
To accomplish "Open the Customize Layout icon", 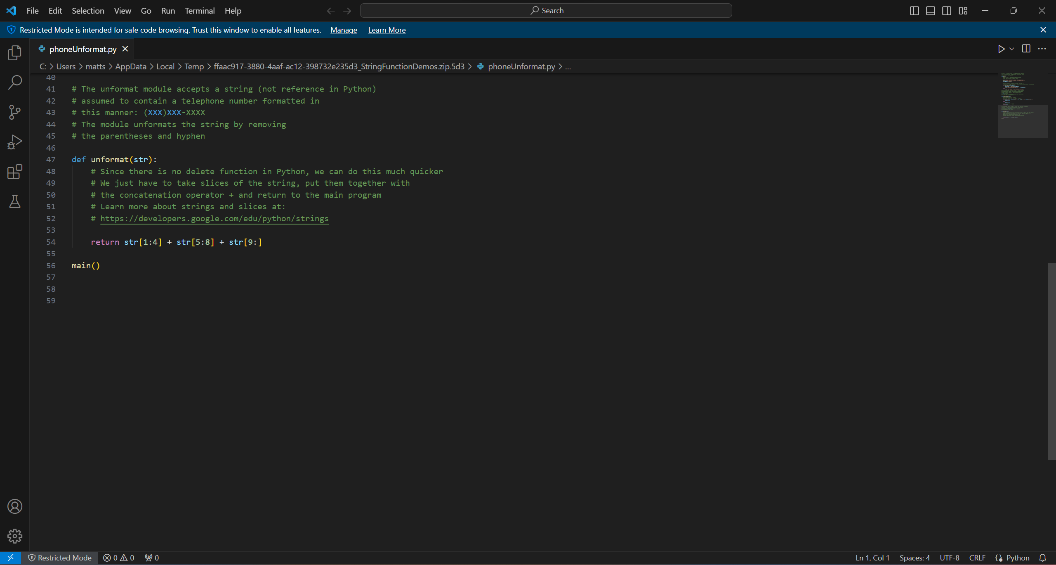I will pyautogui.click(x=963, y=11).
